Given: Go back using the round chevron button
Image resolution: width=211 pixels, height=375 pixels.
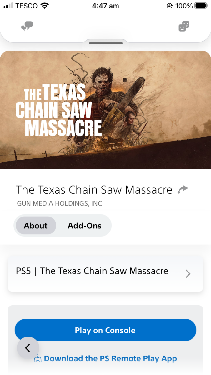Looking at the screenshot, I should pos(28,348).
